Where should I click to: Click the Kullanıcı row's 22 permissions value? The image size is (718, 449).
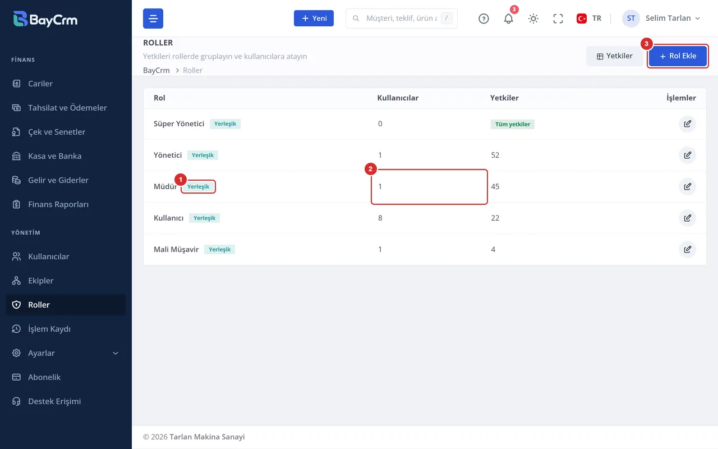click(495, 218)
